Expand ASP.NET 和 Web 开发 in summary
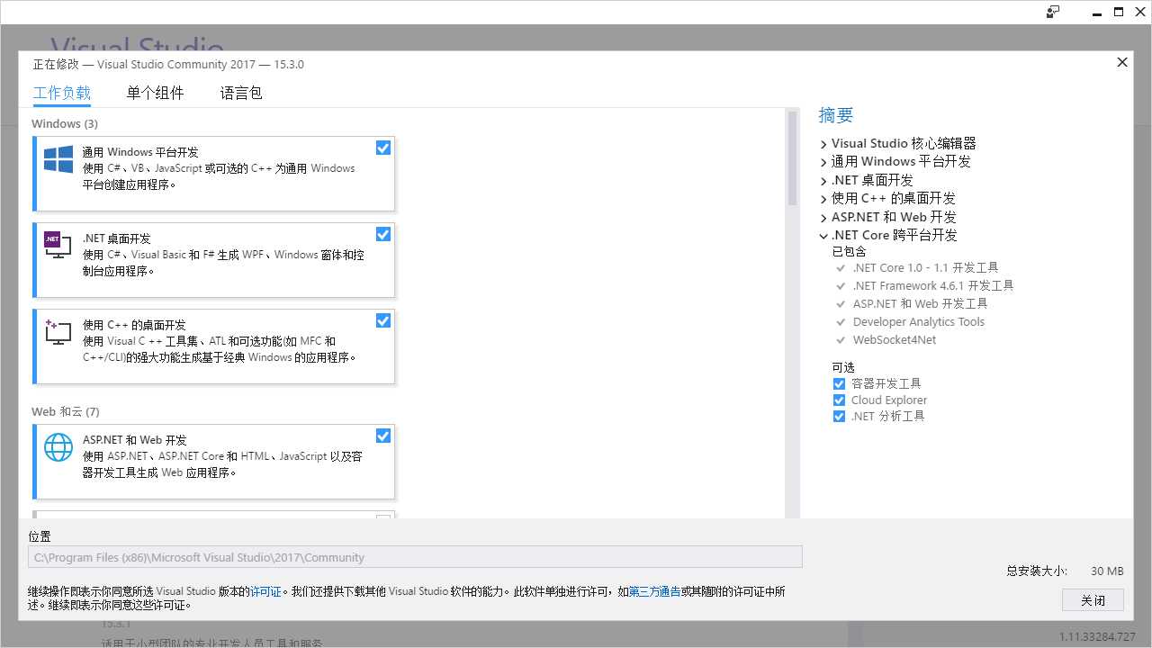 tap(823, 218)
